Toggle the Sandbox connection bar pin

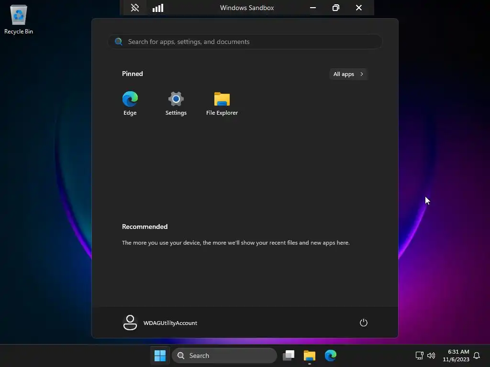[134, 8]
